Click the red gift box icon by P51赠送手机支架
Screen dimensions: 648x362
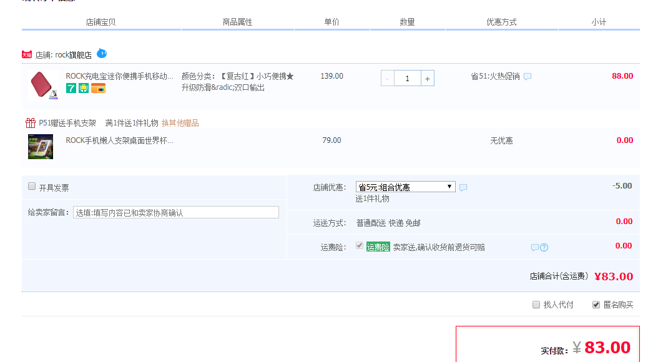click(x=31, y=123)
